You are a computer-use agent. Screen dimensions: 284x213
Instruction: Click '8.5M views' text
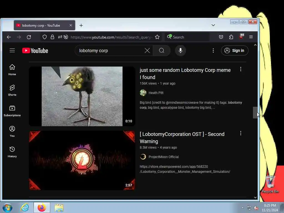pyautogui.click(x=148, y=148)
